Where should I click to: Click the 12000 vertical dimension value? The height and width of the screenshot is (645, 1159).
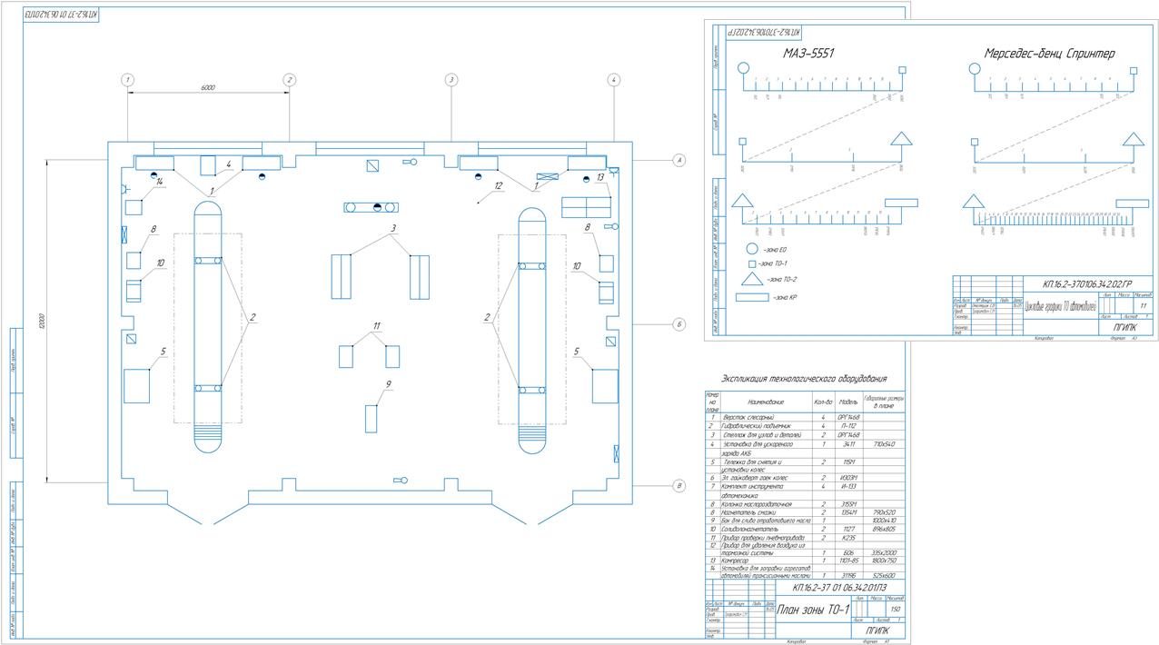tap(42, 322)
